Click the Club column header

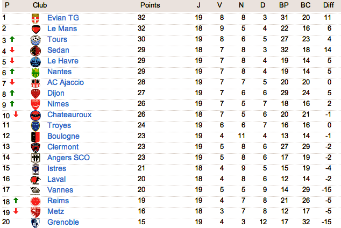click(40, 5)
